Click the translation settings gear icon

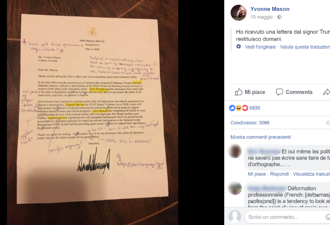[239, 46]
